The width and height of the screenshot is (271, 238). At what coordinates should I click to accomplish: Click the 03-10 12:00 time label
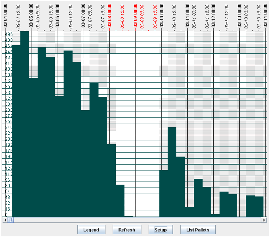[174, 17]
